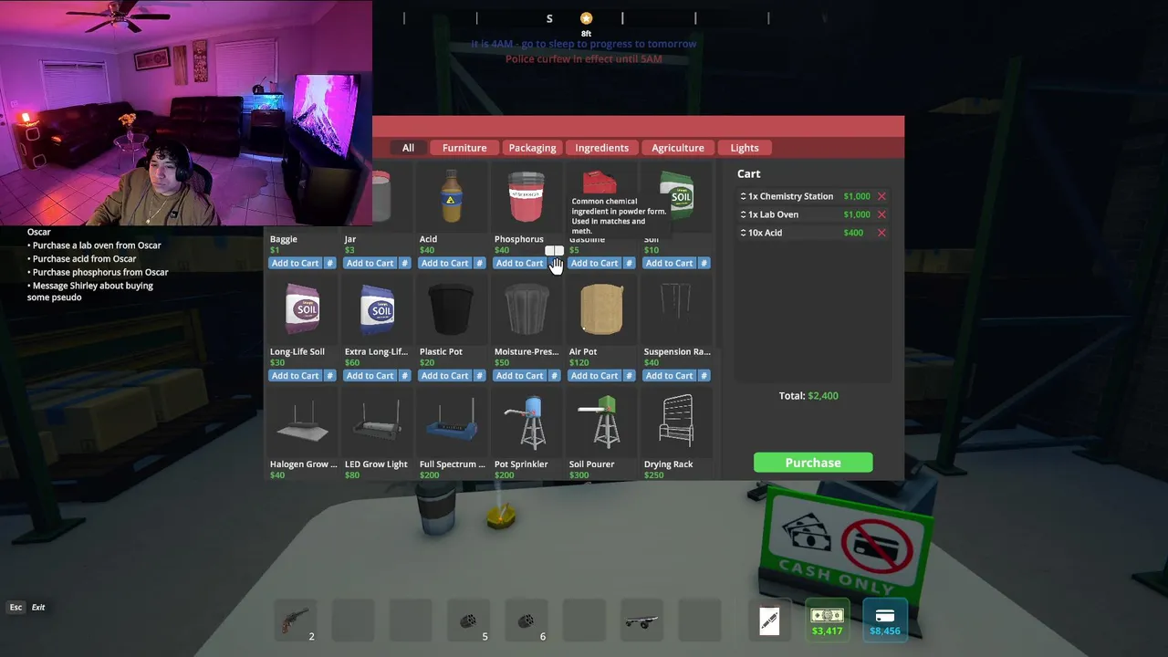1168x657 pixels.
Task: Click the Pot Sprinkler item image
Action: pos(527,422)
